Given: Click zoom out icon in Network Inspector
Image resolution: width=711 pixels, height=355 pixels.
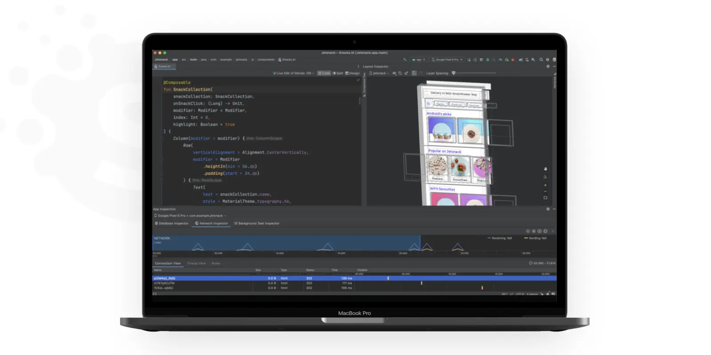Looking at the screenshot, I should [528, 231].
